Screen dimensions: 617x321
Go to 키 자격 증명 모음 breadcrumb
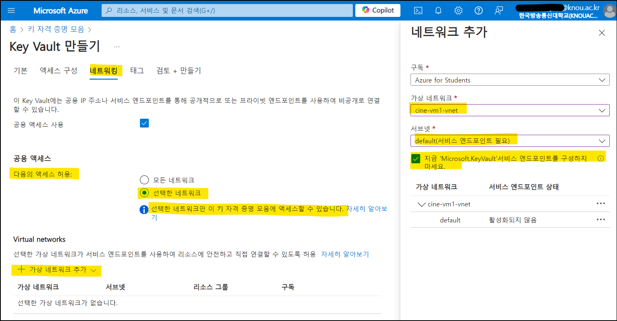coord(56,29)
